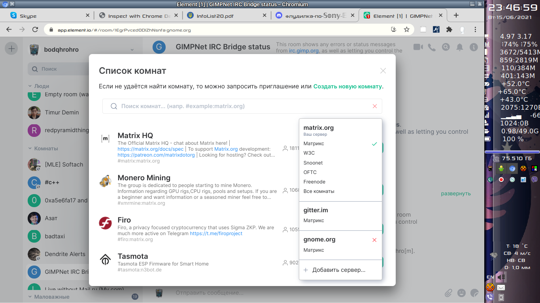Click the terminal icon in the system tray
Image resolution: width=540 pixels, height=303 pixels.
pos(490,168)
